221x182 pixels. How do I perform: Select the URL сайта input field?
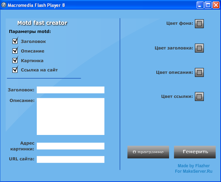70,159
